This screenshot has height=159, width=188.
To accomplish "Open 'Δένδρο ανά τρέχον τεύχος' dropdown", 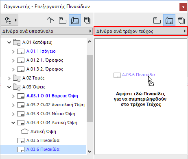I will (x=140, y=31).
